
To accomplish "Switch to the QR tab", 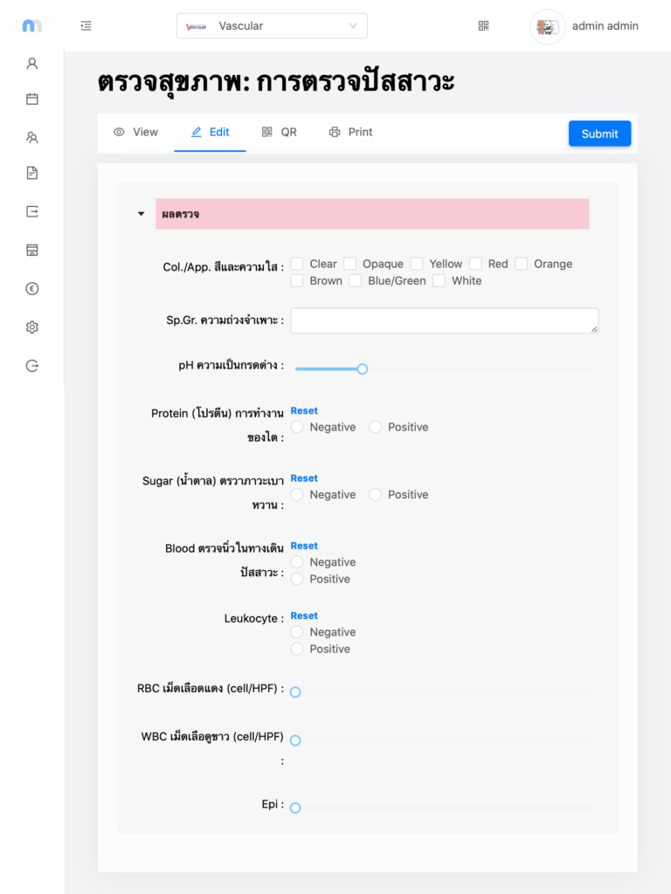I will click(279, 133).
